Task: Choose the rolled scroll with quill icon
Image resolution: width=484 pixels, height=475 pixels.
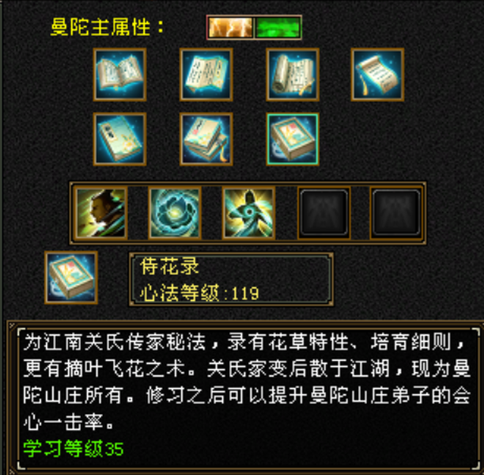Action: (293, 74)
